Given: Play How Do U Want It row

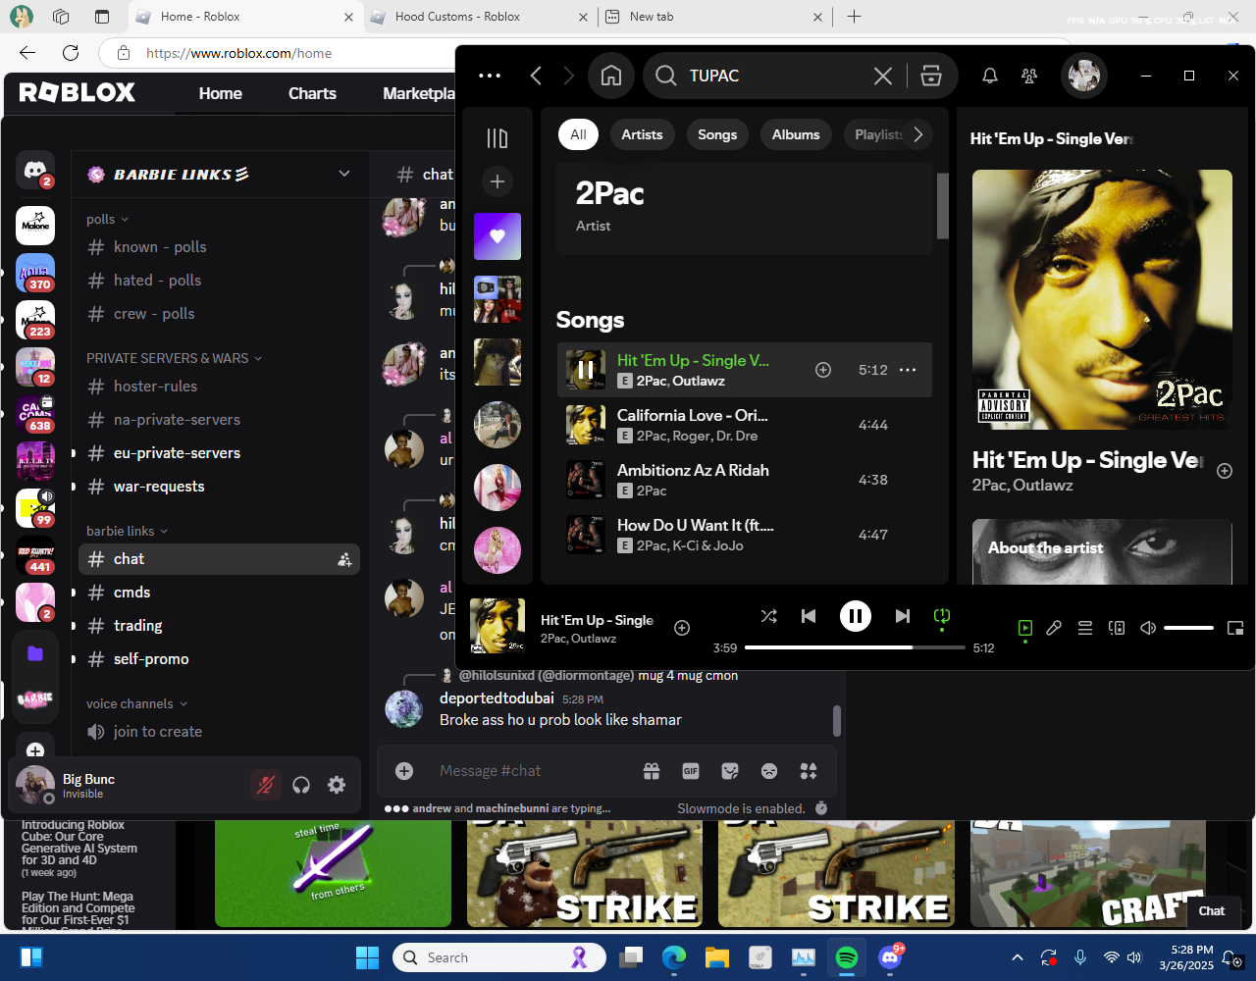Looking at the screenshot, I should click(x=745, y=535).
